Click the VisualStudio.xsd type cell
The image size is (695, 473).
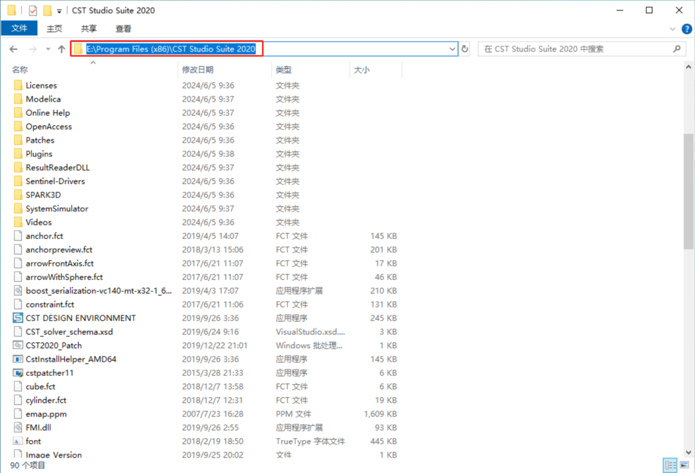[x=310, y=332]
